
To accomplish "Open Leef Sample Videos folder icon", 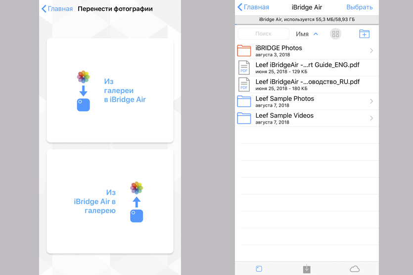I will click(244, 118).
